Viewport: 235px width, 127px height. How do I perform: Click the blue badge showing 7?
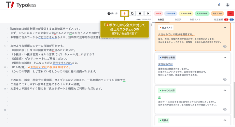[232, 19]
